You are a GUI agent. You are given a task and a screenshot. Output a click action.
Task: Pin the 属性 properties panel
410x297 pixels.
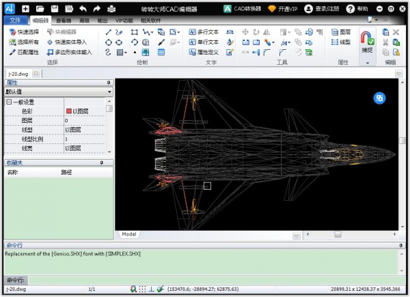[109, 82]
